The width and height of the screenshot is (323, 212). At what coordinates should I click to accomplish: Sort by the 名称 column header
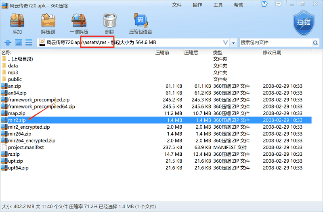6,53
